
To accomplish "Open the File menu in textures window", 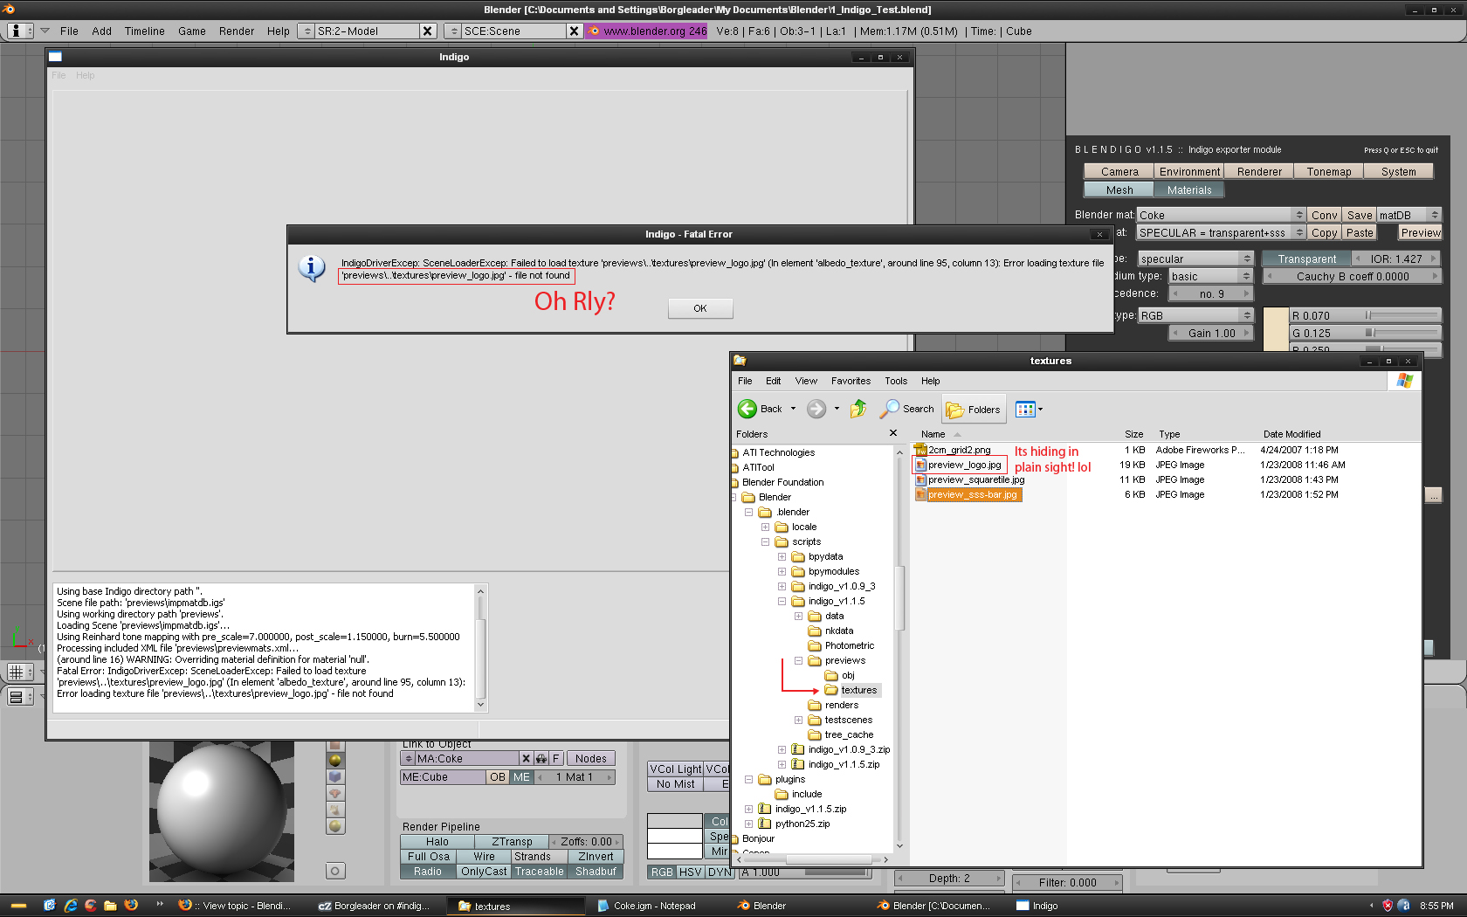I will pyautogui.click(x=745, y=381).
